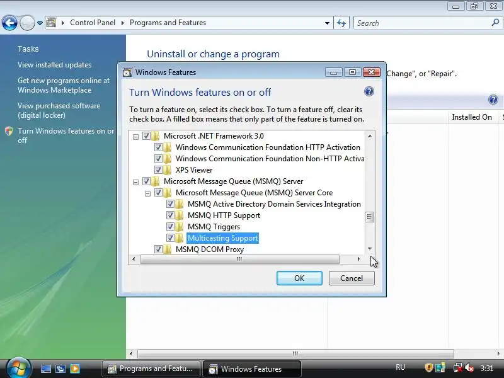Select Programs and Features breadcrumb
Image resolution: width=504 pixels, height=378 pixels.
click(x=168, y=23)
